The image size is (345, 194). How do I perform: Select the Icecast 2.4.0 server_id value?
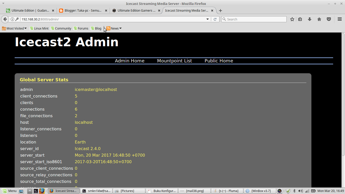coord(88,149)
